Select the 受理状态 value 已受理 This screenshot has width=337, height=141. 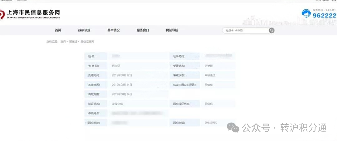pyautogui.click(x=209, y=66)
